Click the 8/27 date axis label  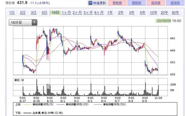pyautogui.click(x=23, y=101)
